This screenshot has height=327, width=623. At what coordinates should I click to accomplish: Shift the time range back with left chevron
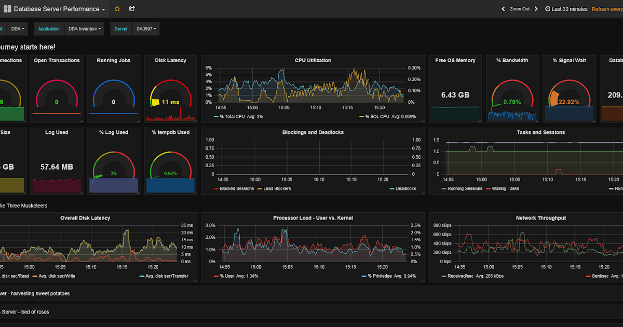tap(503, 9)
